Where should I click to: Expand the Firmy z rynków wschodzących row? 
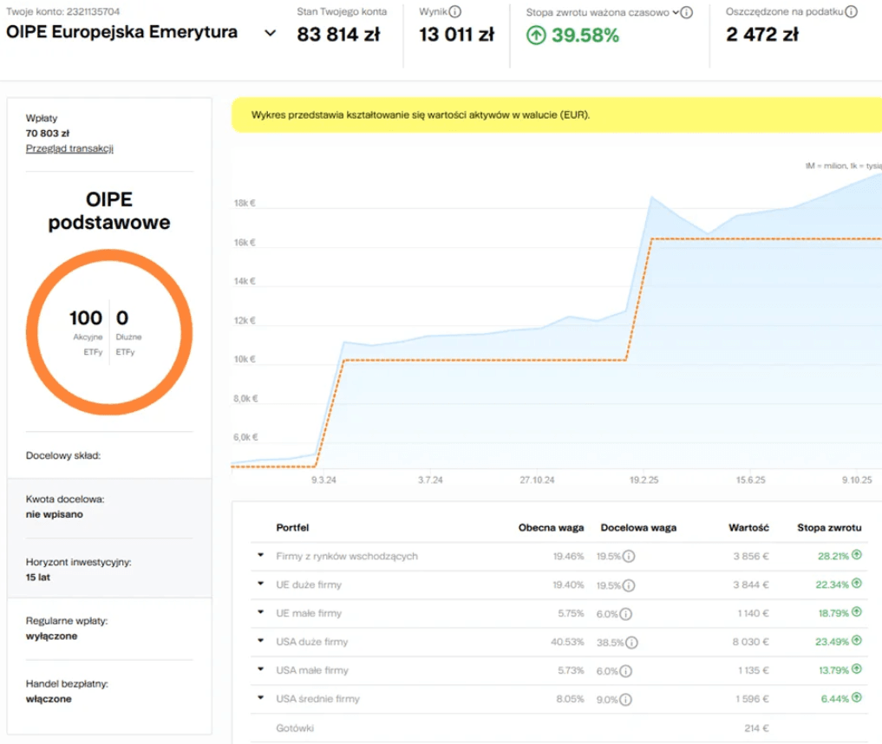(260, 555)
